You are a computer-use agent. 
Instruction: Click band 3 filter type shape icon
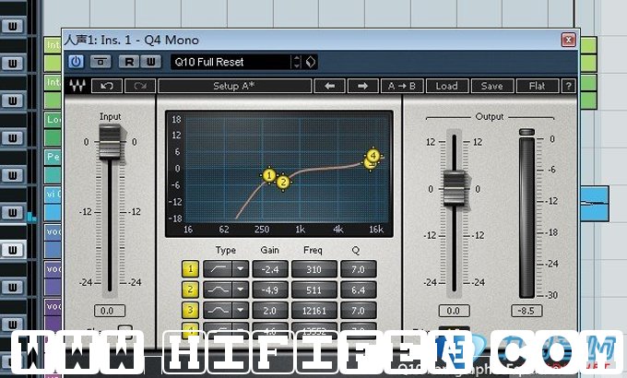coord(218,310)
